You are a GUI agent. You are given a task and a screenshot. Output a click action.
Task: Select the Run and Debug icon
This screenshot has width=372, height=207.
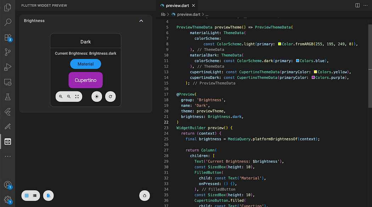click(x=8, y=67)
